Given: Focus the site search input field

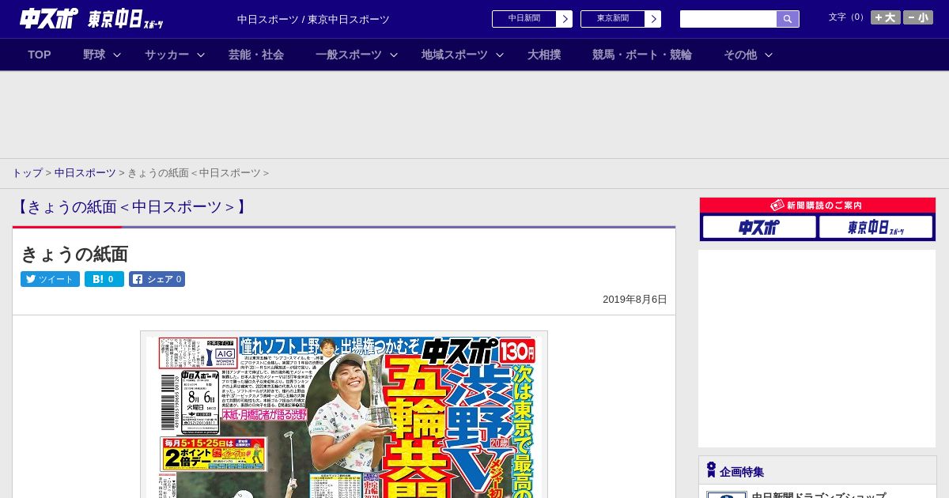Looking at the screenshot, I should click(728, 19).
